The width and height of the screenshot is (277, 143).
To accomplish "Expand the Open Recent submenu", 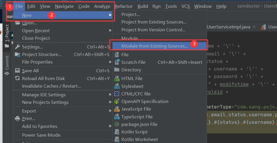I will coord(63,30).
